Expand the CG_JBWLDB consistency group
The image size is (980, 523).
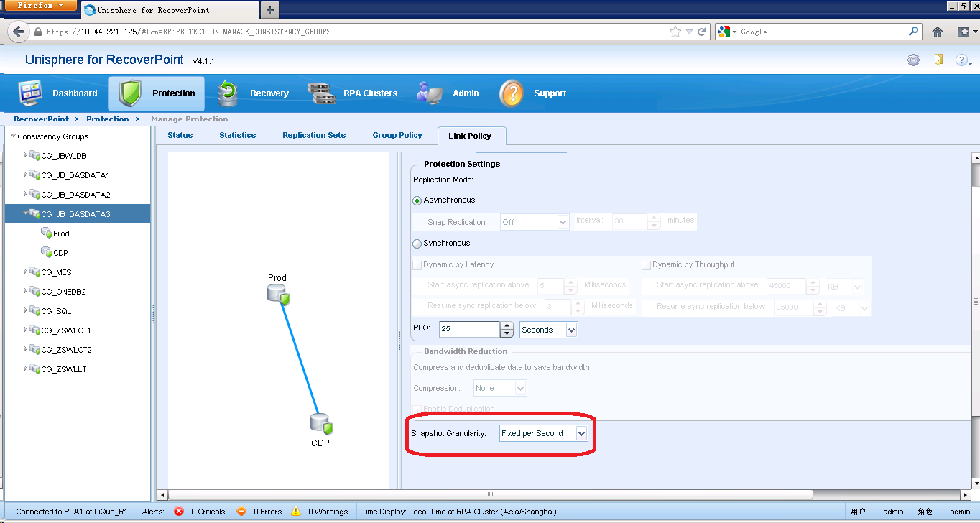(26, 155)
